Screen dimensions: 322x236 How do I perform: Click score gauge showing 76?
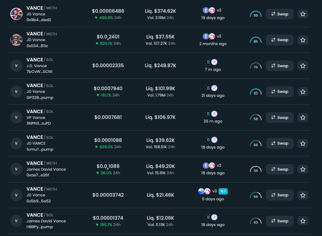[x=256, y=66]
